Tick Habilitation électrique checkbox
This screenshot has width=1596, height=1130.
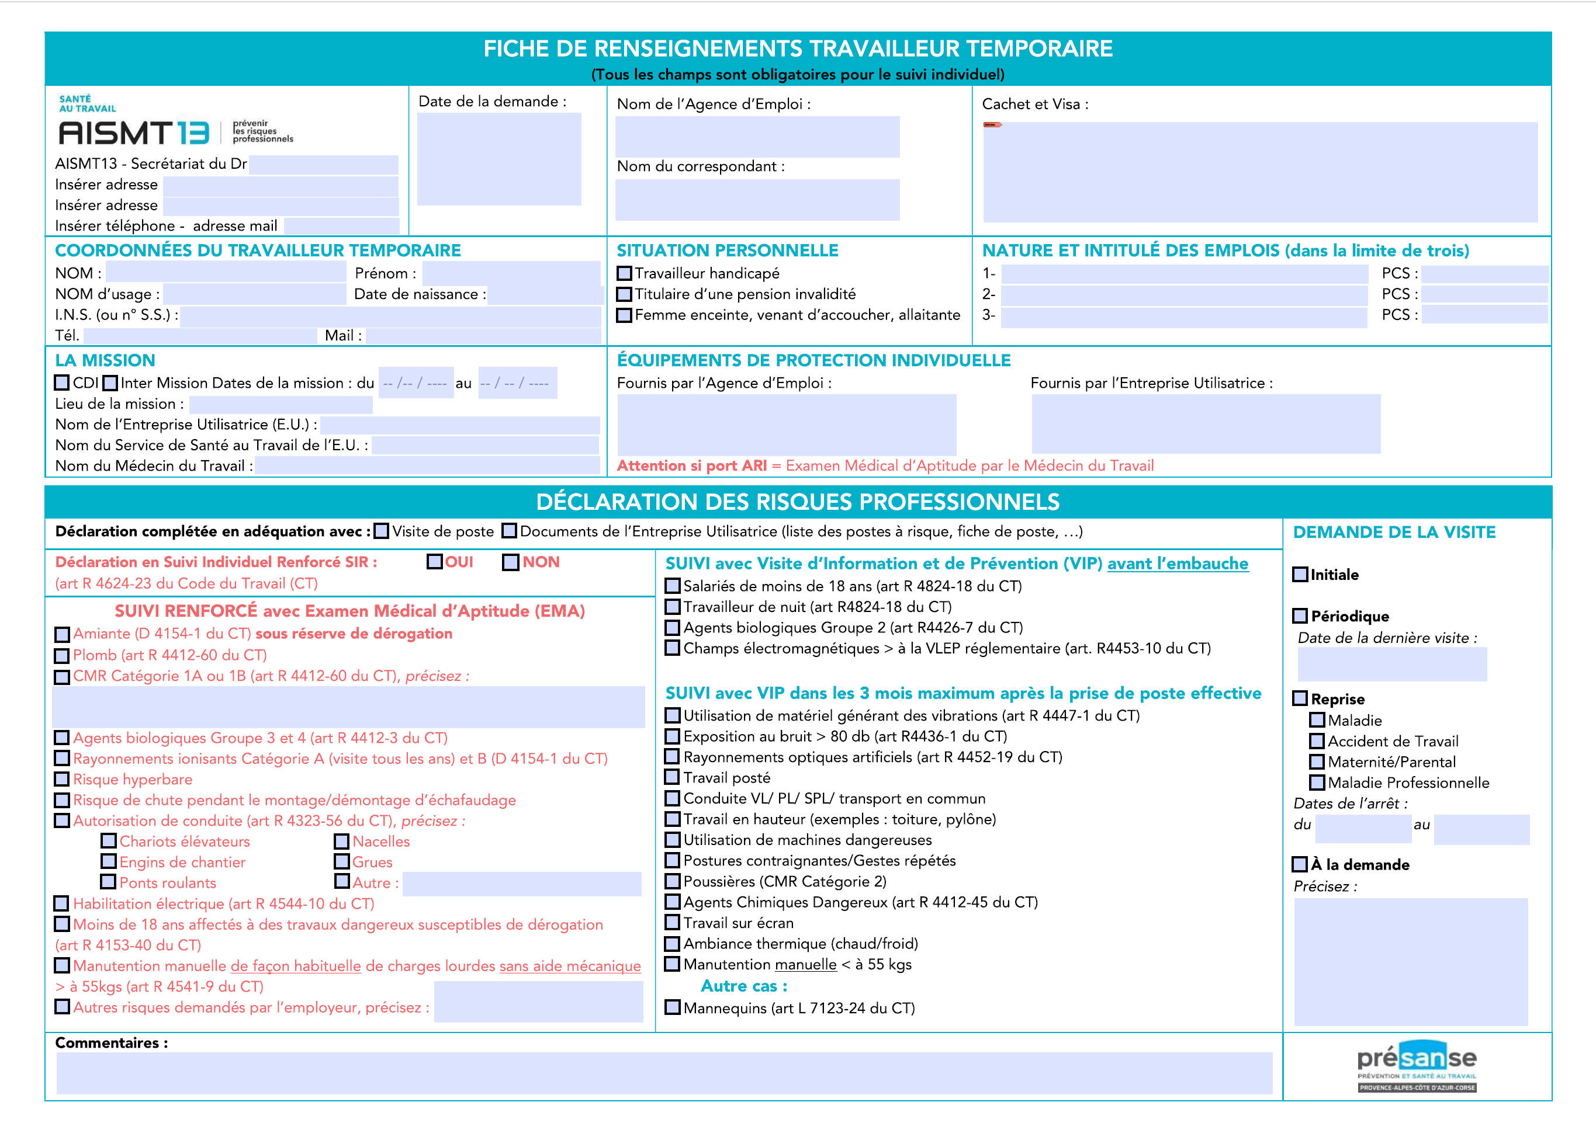coord(62,903)
